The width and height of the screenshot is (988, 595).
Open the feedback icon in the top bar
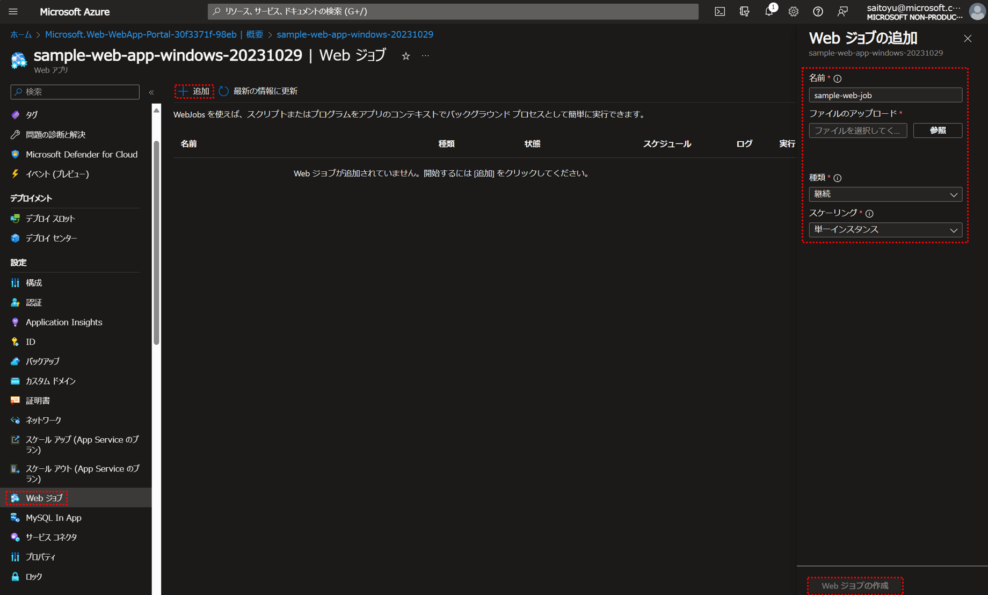pos(842,11)
